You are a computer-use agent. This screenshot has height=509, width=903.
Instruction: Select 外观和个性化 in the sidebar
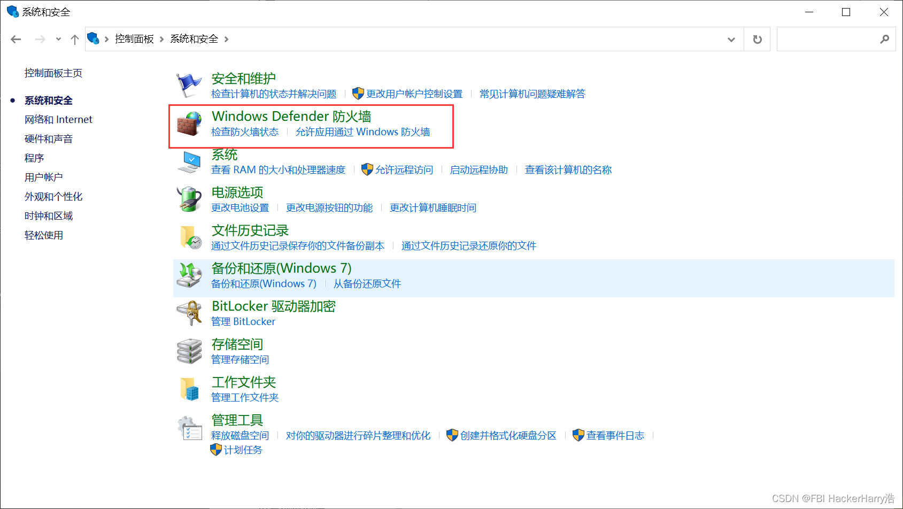point(53,197)
